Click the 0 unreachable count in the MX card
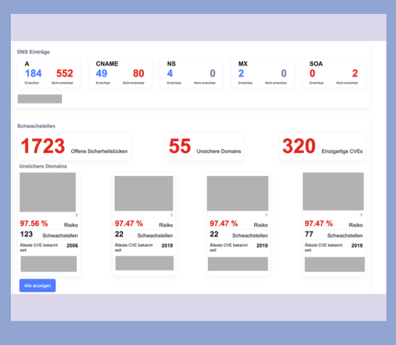 [284, 73]
